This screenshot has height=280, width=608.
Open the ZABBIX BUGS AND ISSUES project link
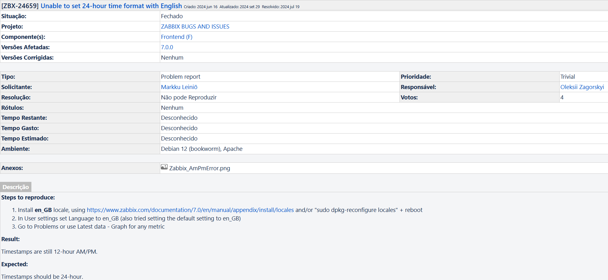[195, 27]
